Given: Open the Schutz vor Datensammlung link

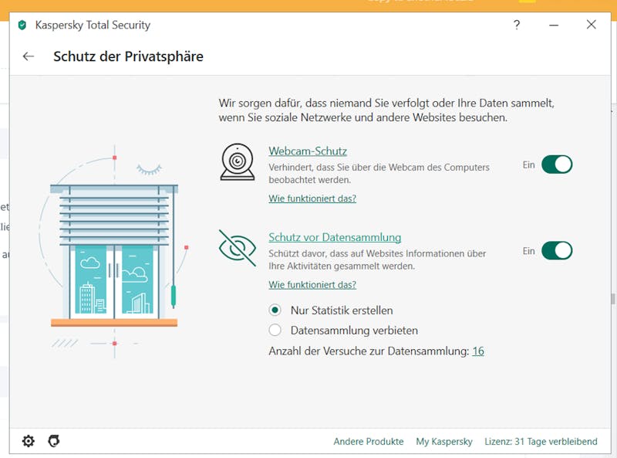Looking at the screenshot, I should click(335, 237).
